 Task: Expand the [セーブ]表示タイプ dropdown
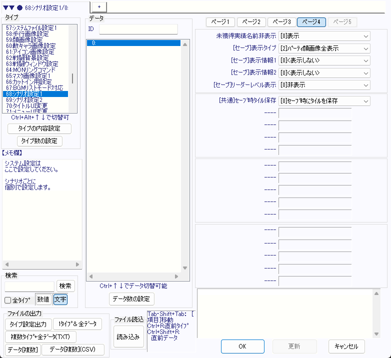[x=324, y=48]
